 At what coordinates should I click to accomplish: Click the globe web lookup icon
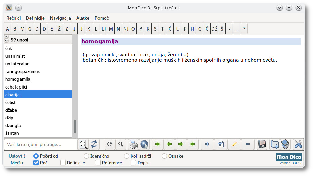[x=144, y=144]
